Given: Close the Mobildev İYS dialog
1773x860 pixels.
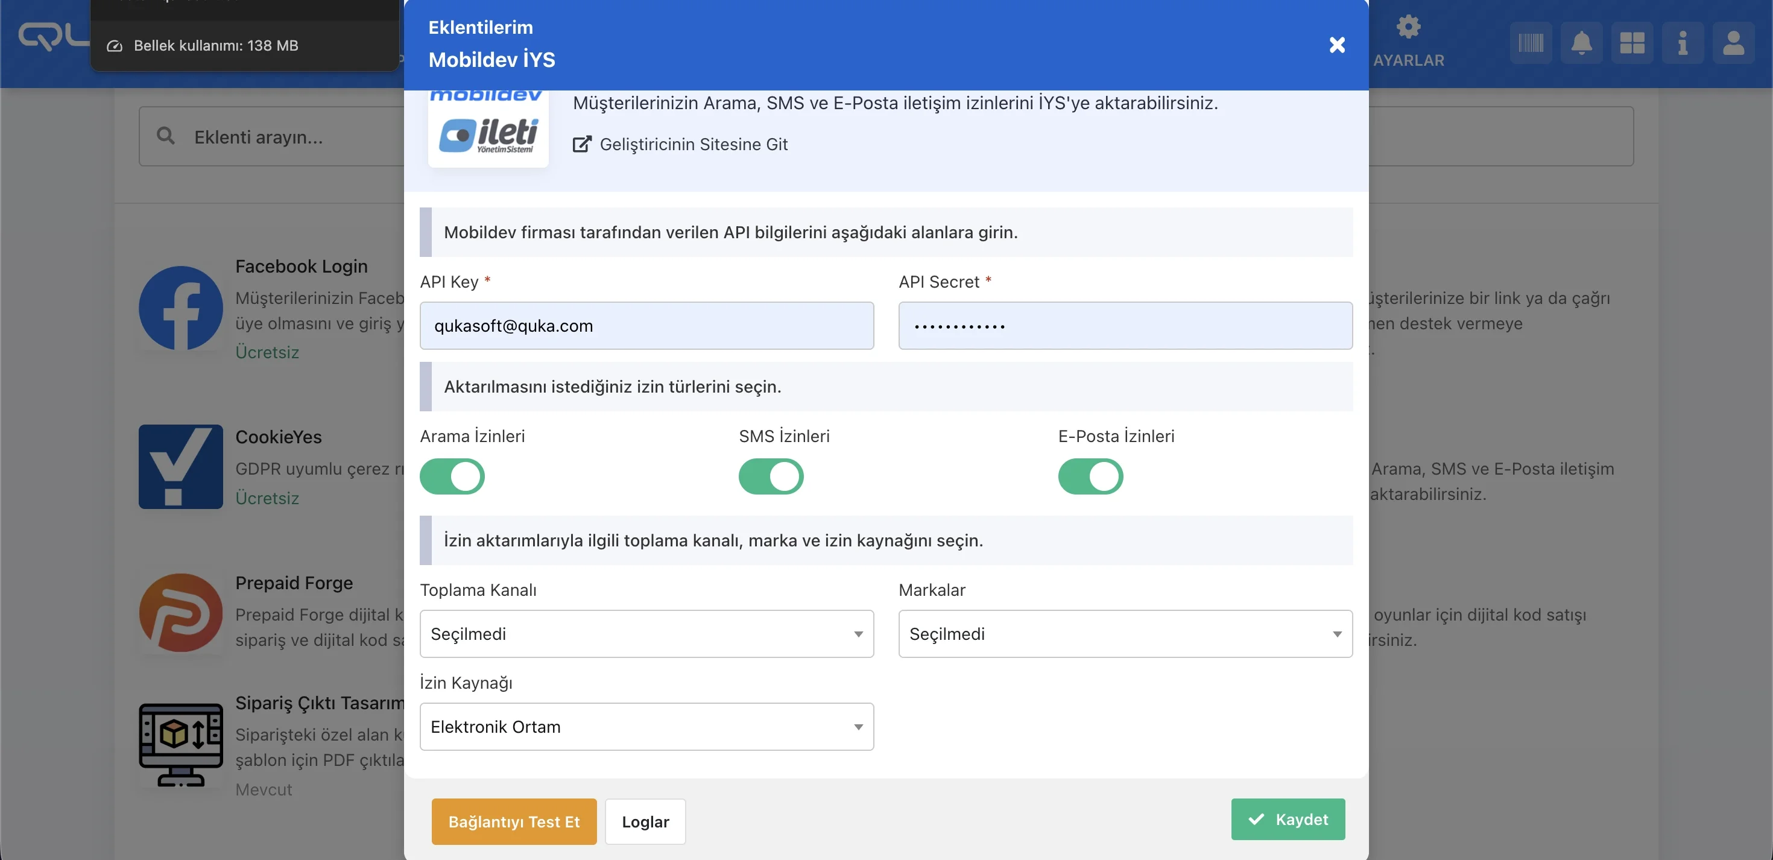Looking at the screenshot, I should click(x=1336, y=45).
